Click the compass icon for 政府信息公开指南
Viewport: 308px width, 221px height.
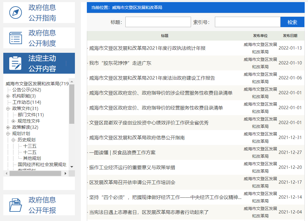pyautogui.click(x=16, y=13)
